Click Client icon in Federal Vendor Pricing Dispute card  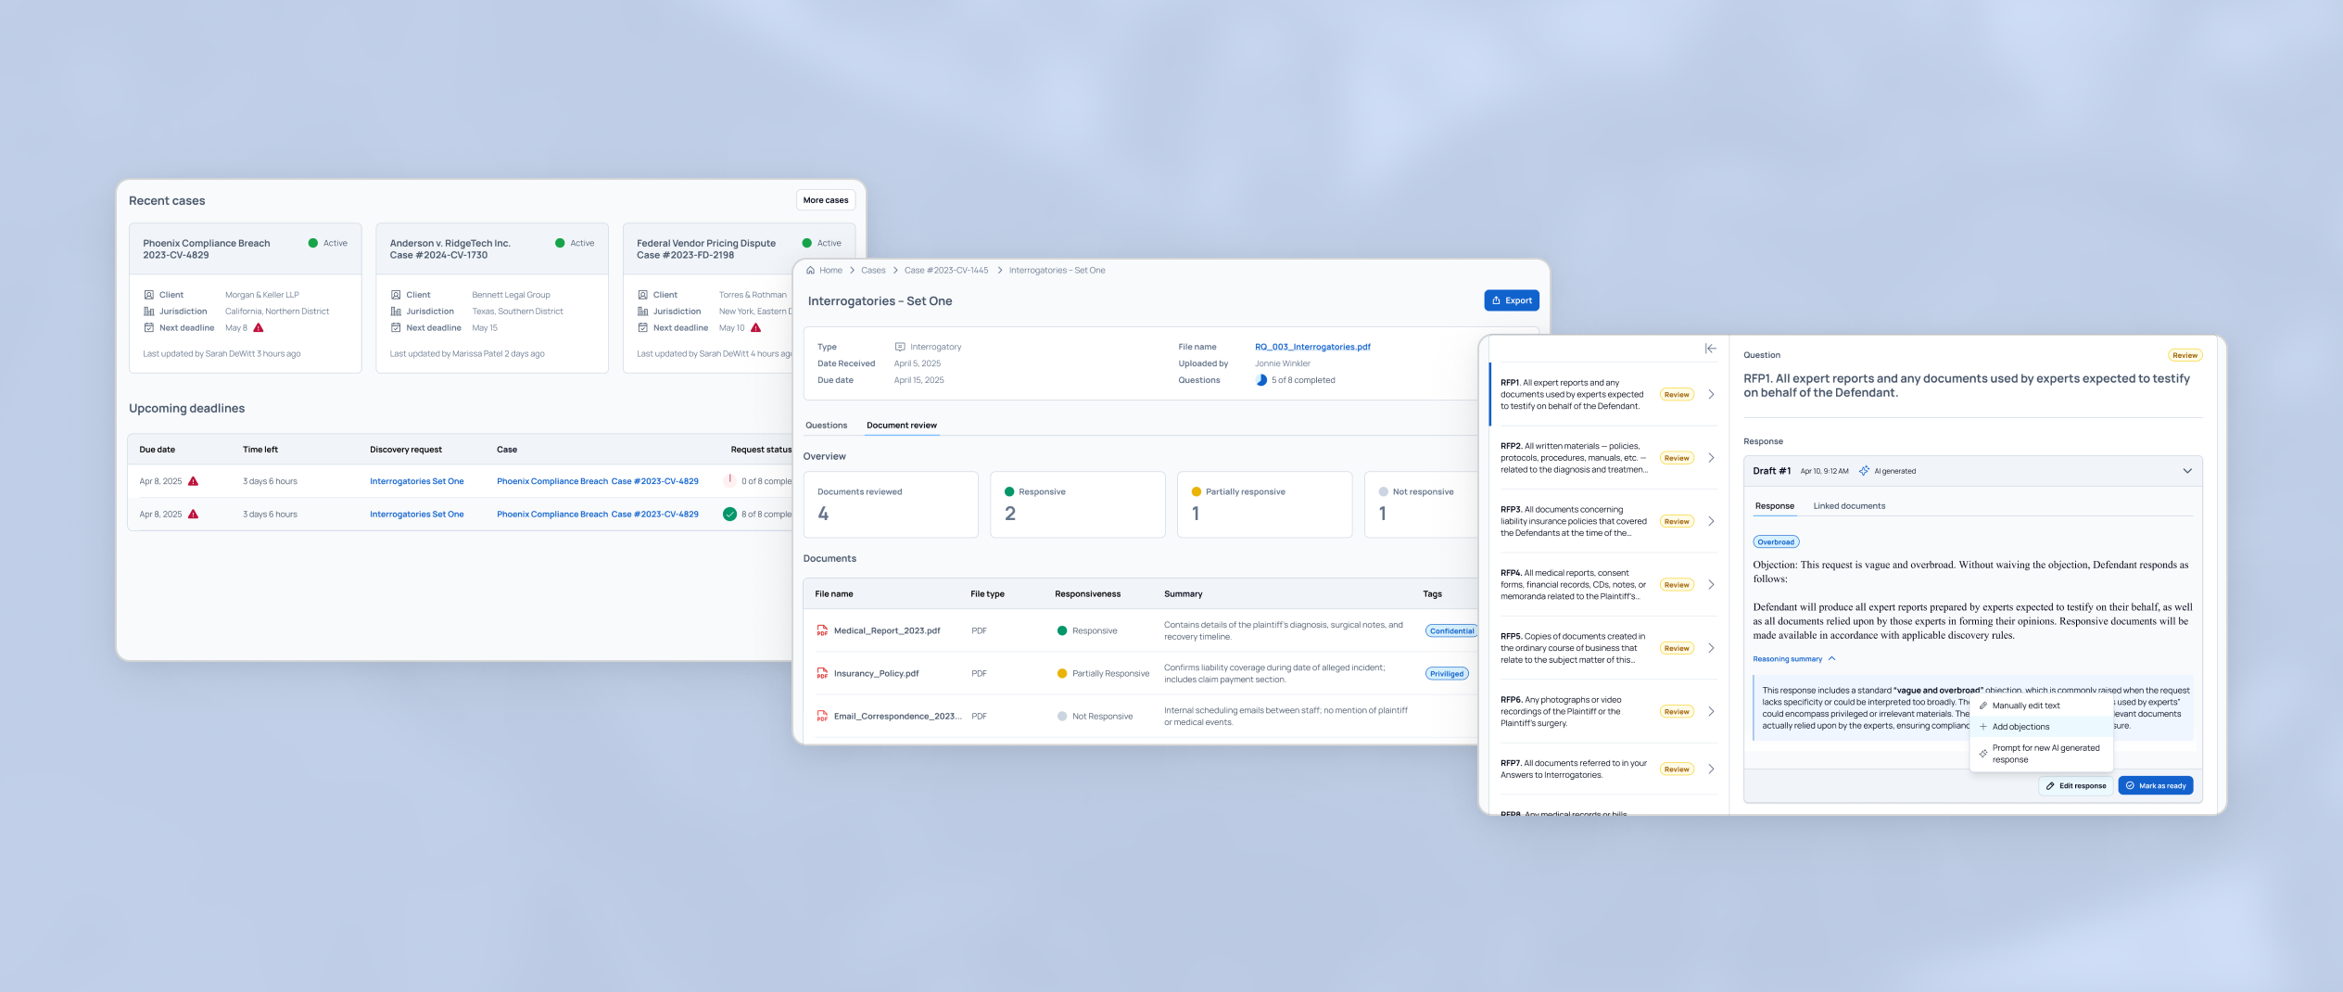point(642,295)
